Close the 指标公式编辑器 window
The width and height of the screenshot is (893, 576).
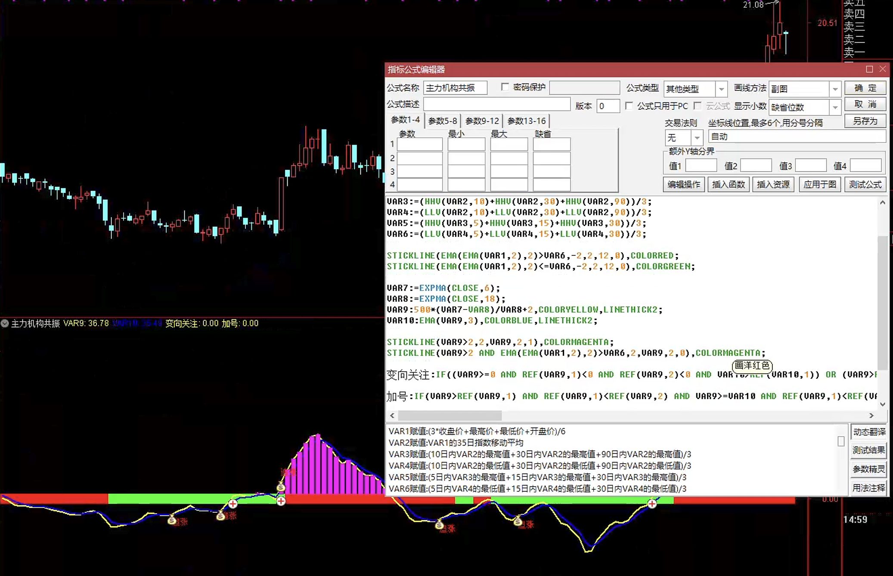[883, 69]
